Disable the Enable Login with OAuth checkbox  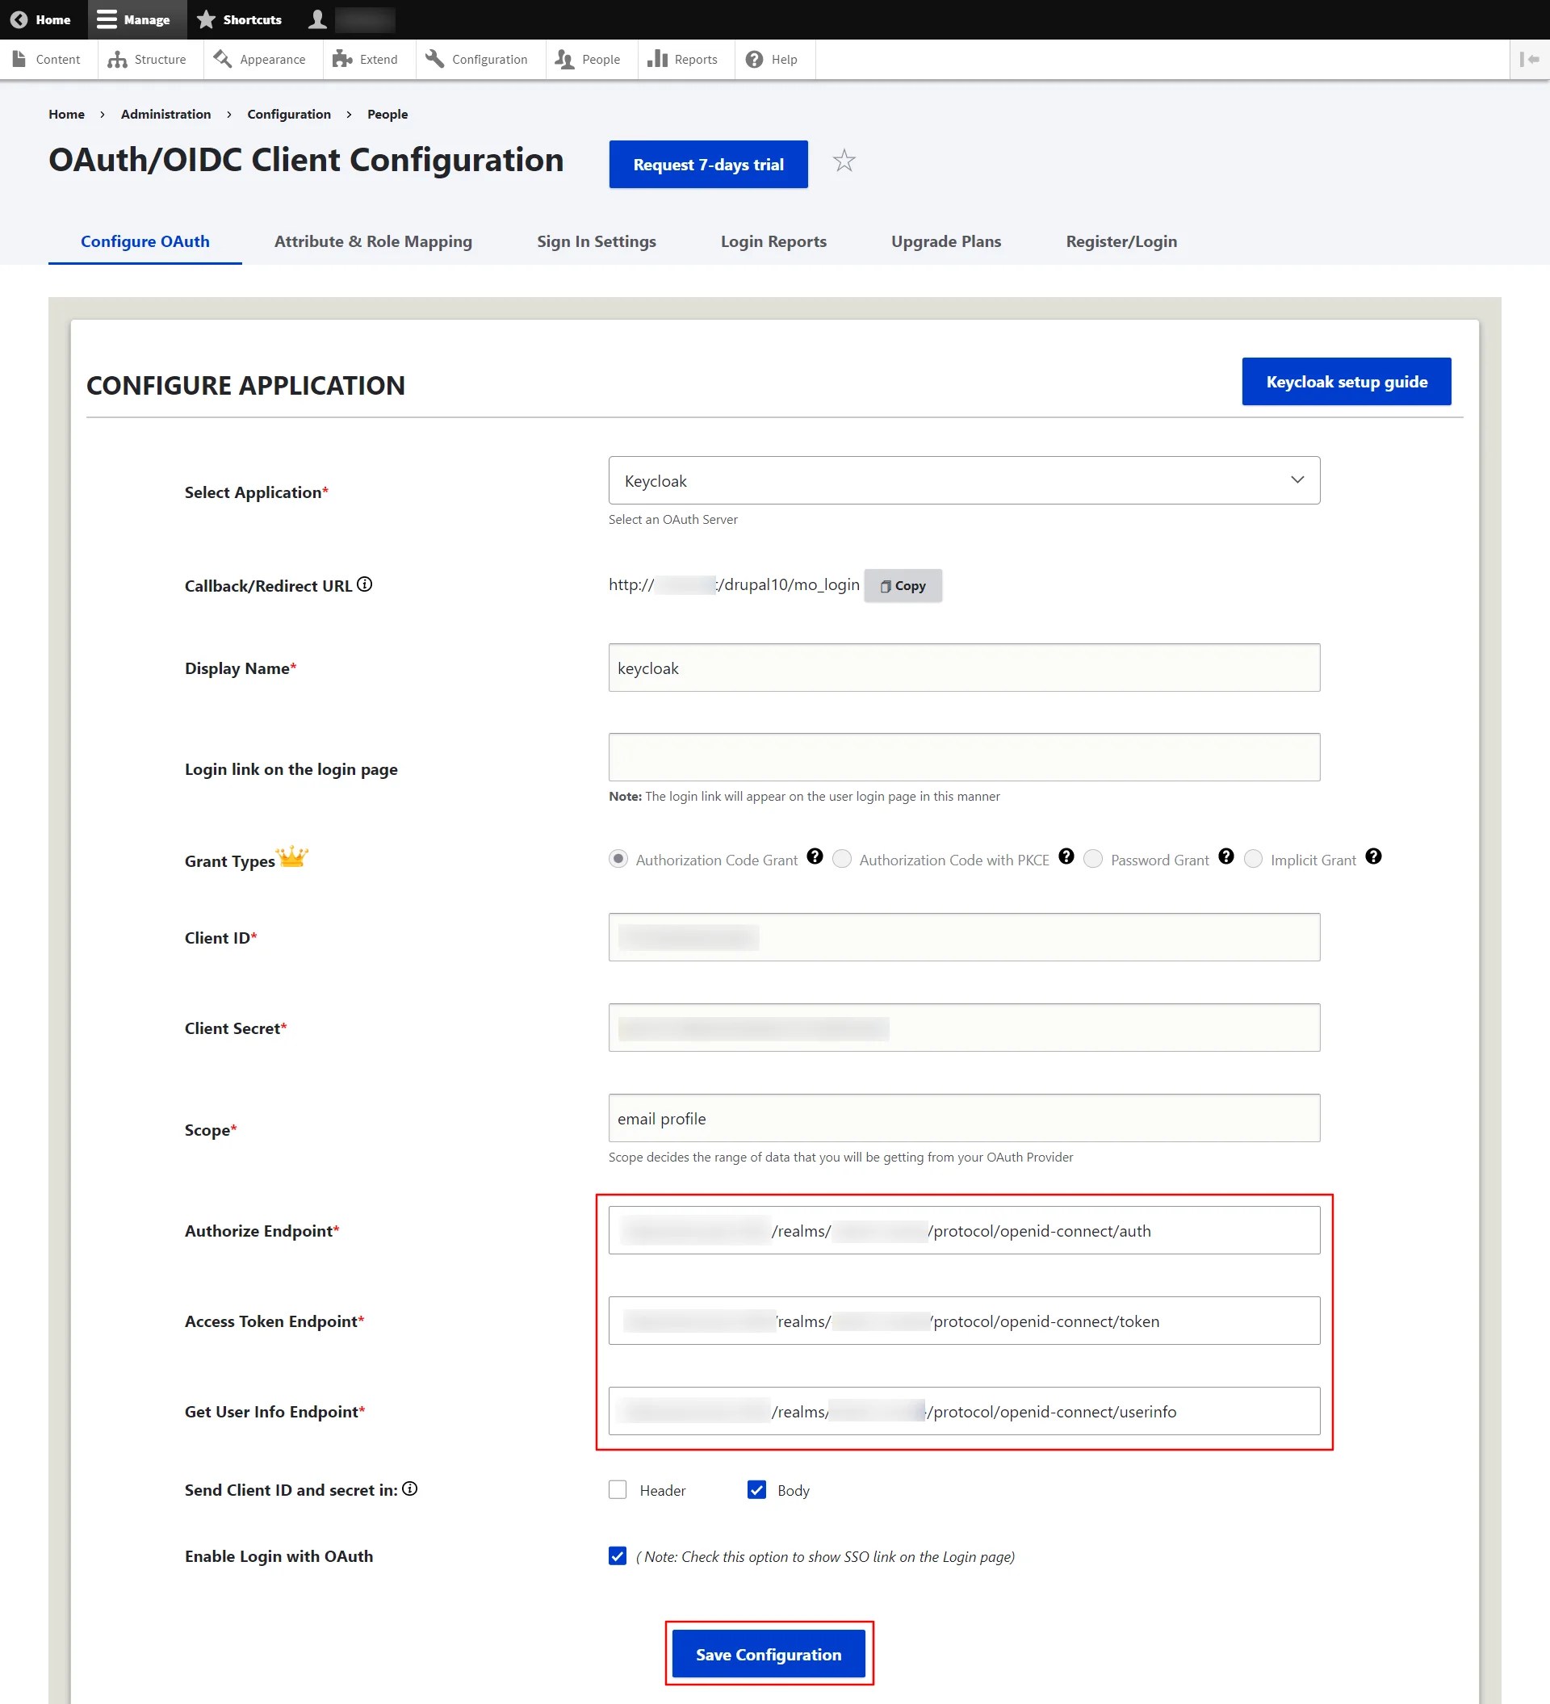(x=618, y=1555)
